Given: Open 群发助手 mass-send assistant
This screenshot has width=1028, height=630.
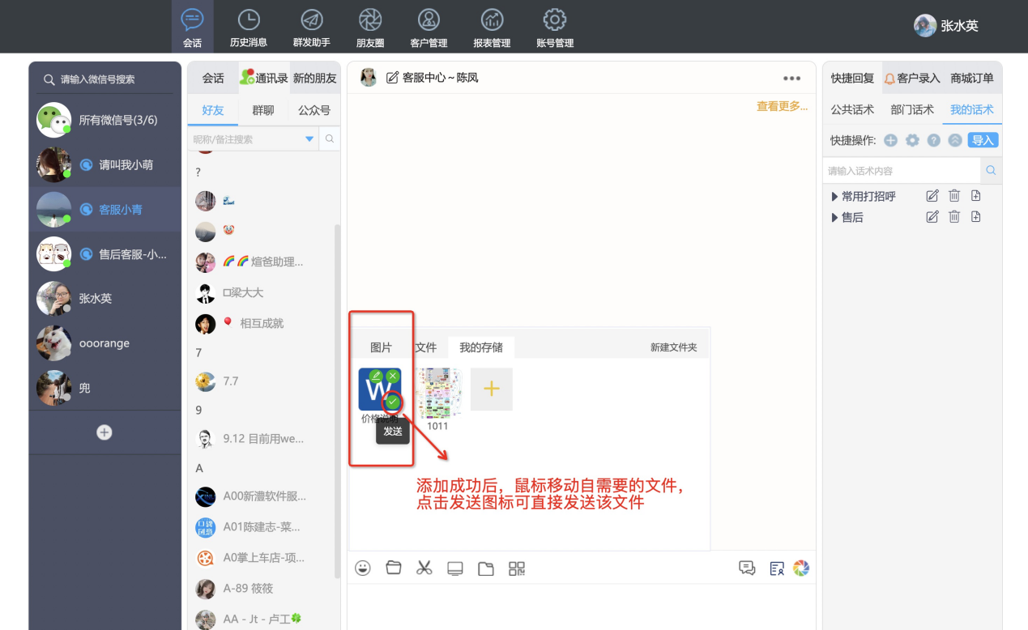Looking at the screenshot, I should (x=312, y=27).
